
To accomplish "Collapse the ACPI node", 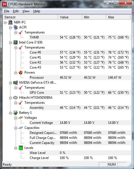I will 10,28.
